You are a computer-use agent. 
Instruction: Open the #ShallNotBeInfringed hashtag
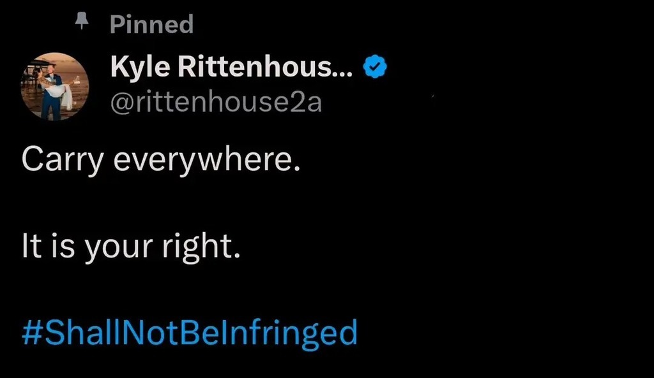click(x=189, y=332)
